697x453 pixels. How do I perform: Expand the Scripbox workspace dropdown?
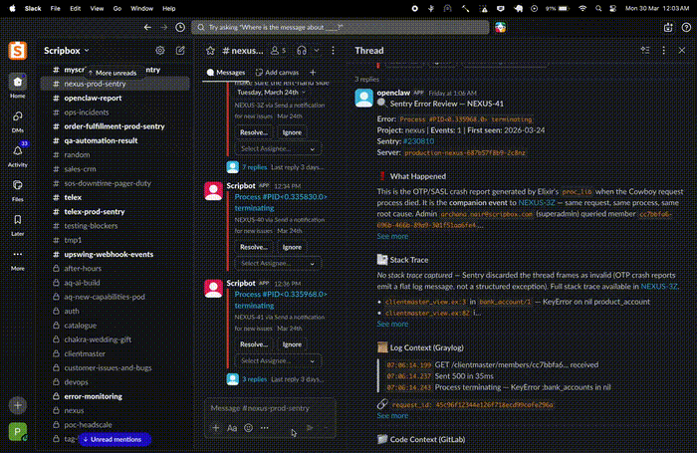pyautogui.click(x=67, y=51)
